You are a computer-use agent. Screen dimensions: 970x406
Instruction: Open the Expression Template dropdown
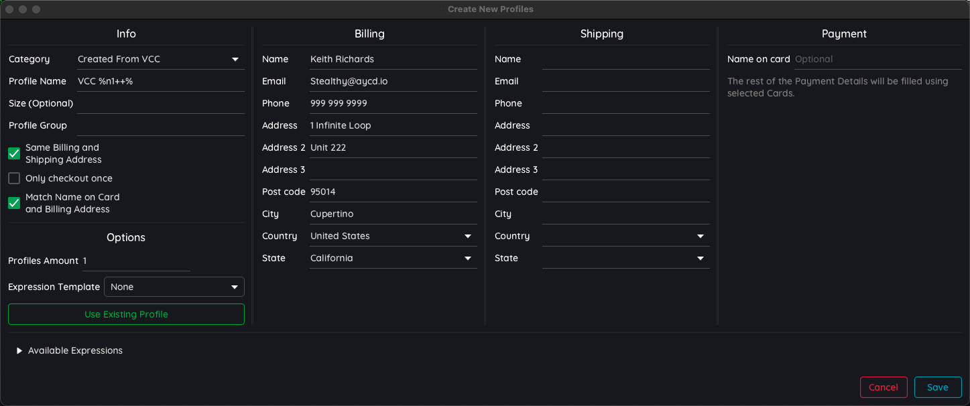(x=174, y=287)
